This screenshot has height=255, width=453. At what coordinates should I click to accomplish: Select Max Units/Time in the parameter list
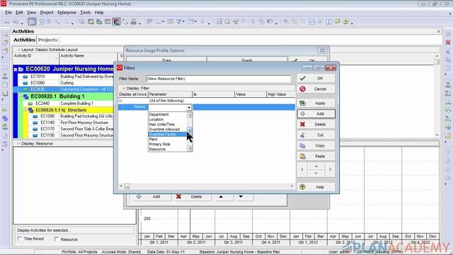168,125
